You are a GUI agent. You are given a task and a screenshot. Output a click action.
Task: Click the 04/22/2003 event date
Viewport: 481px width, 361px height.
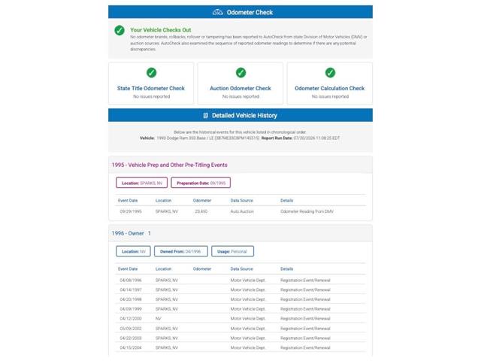[x=131, y=338]
